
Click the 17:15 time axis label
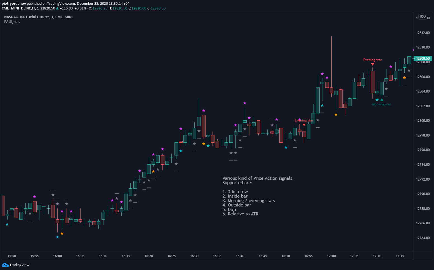[400, 256]
